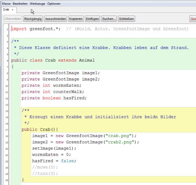Open the Klasse menu
The height and width of the screenshot is (185, 196).
(6, 4)
